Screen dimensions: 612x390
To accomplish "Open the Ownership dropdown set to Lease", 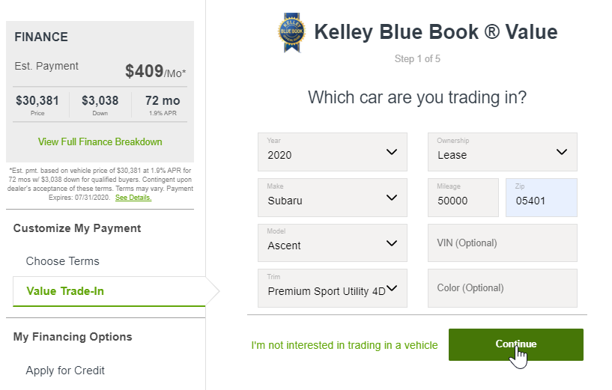I will [x=503, y=152].
